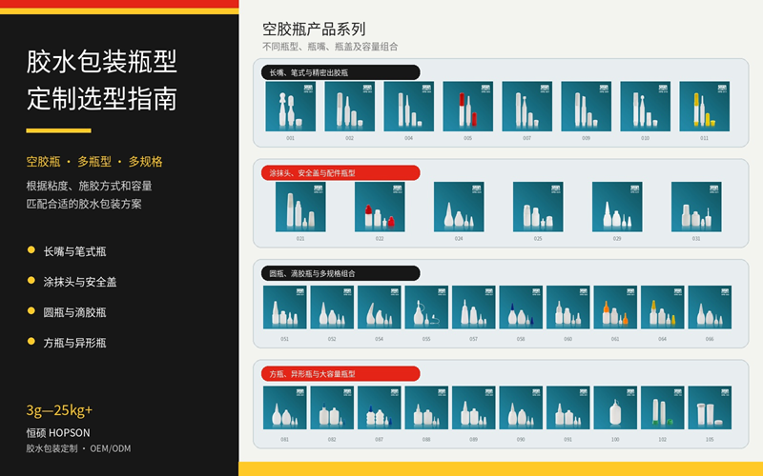Click the '匹配合适的胶水包装方案' line
Viewport: 763px width, 476px height.
pyautogui.click(x=84, y=204)
